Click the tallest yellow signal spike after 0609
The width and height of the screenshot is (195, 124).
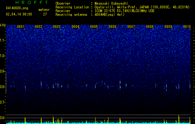[179, 119]
